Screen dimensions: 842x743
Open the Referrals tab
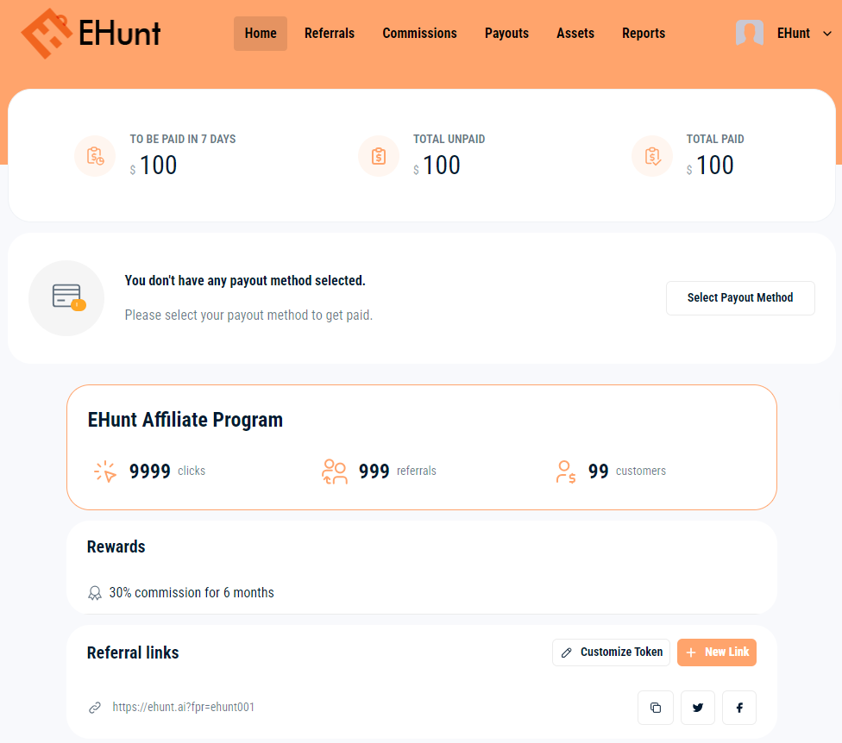coord(330,34)
